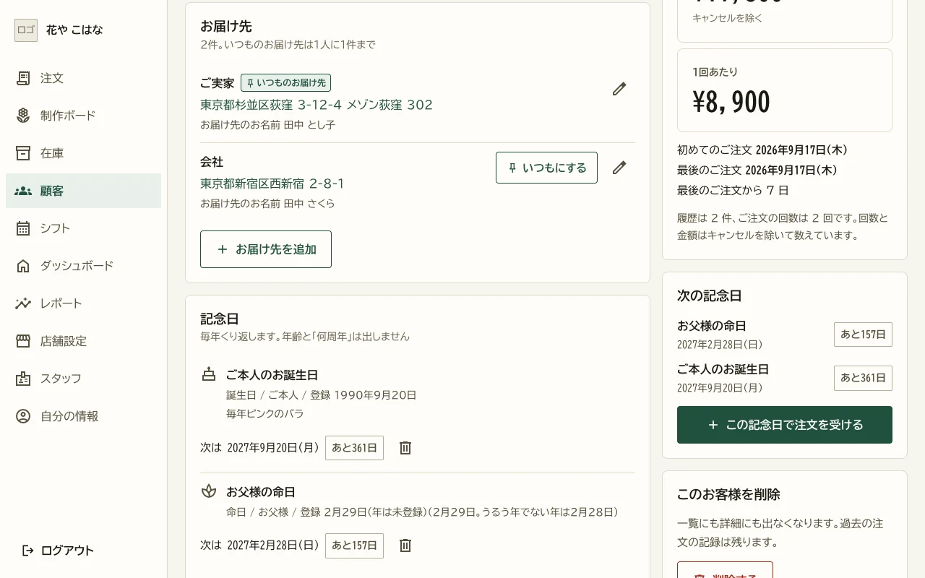Click the 店舗設定 storefront icon

23,341
